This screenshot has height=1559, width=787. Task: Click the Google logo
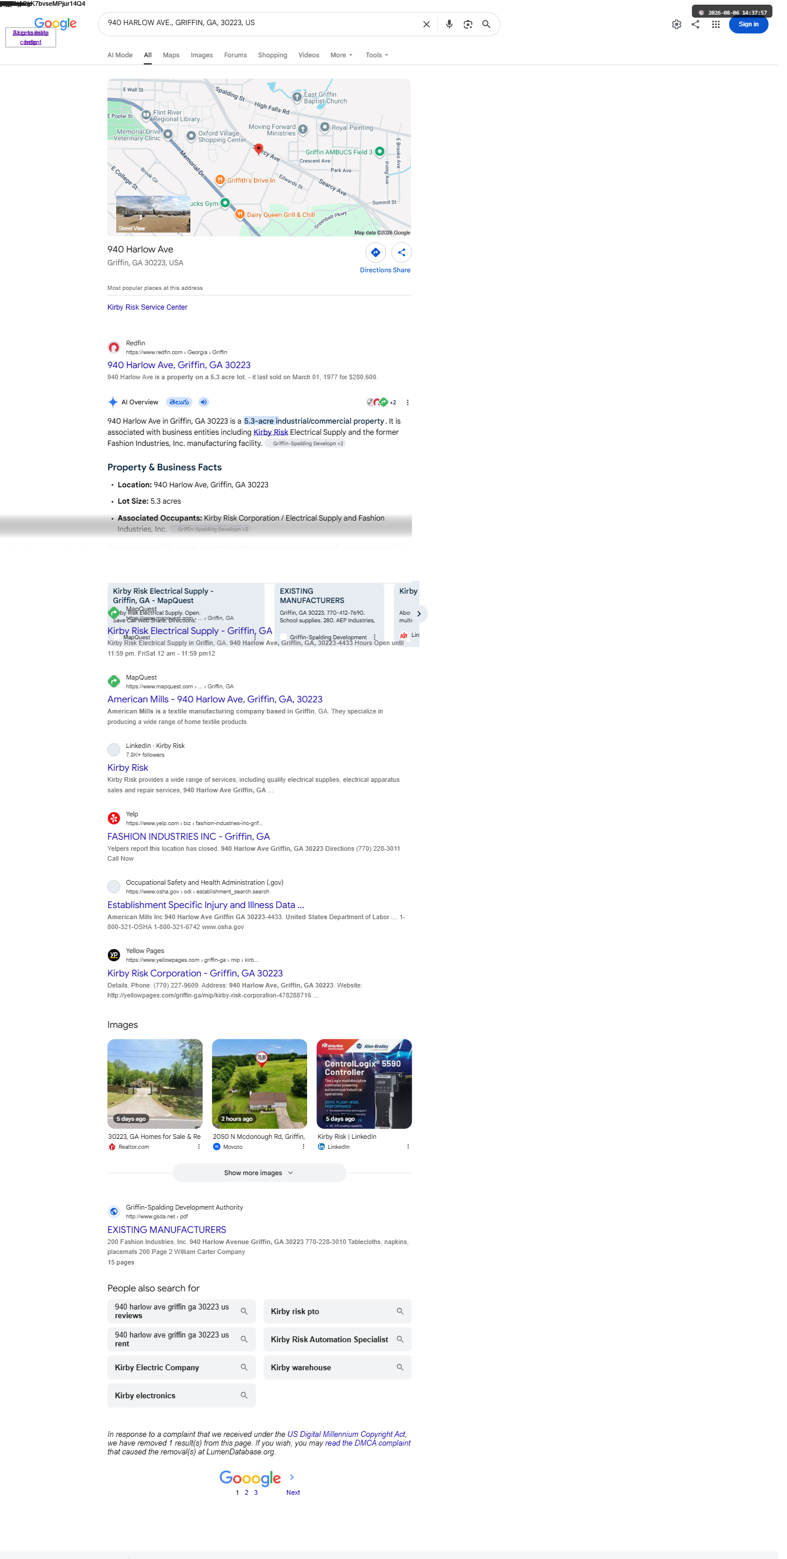[55, 23]
